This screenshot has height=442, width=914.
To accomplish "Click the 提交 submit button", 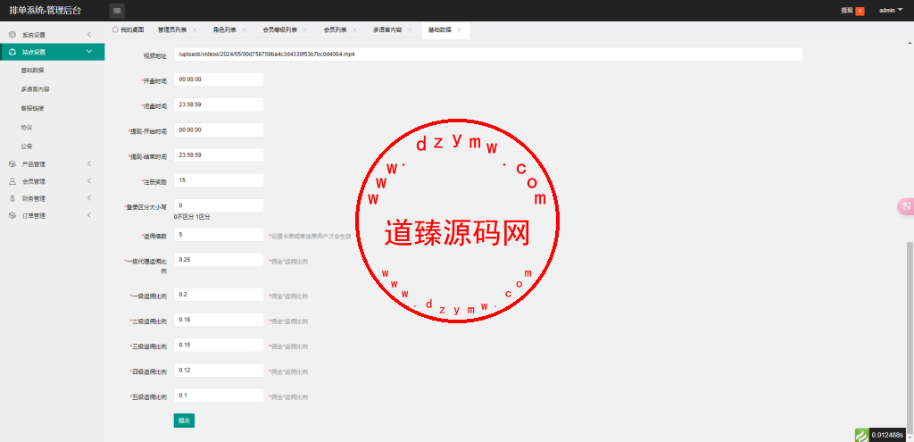I will coord(184,421).
